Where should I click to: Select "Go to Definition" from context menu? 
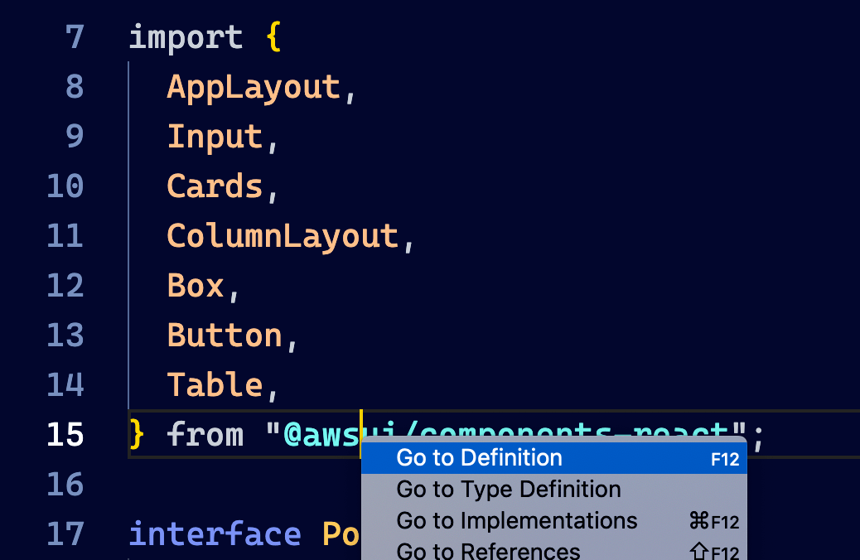click(x=476, y=456)
